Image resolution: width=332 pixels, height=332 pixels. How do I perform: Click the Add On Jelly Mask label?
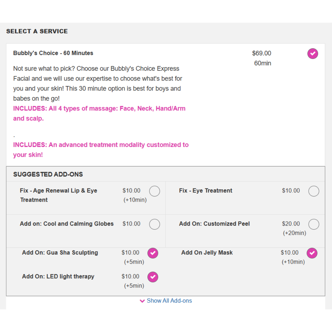[x=207, y=253]
